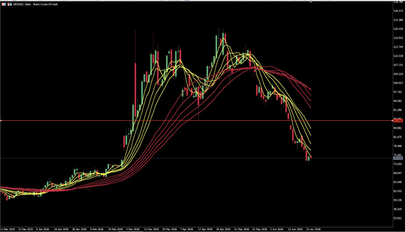405x232 pixels.
Task: Click price scale value 113.745
Action: 398,47
